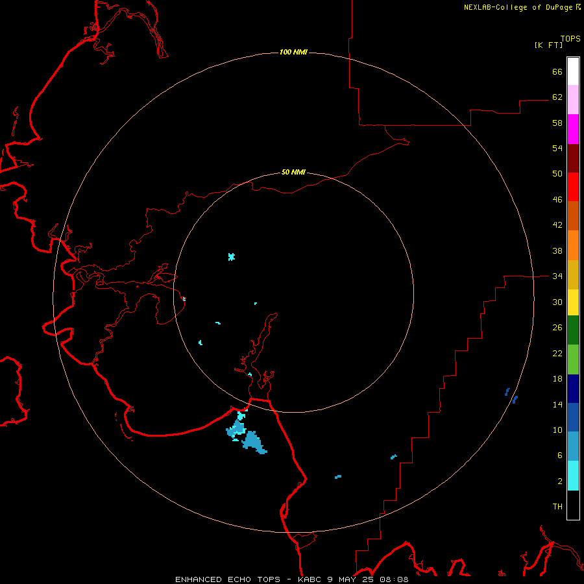This screenshot has width=584, height=584.
Task: Click the legend value 58
Action: coord(557,123)
